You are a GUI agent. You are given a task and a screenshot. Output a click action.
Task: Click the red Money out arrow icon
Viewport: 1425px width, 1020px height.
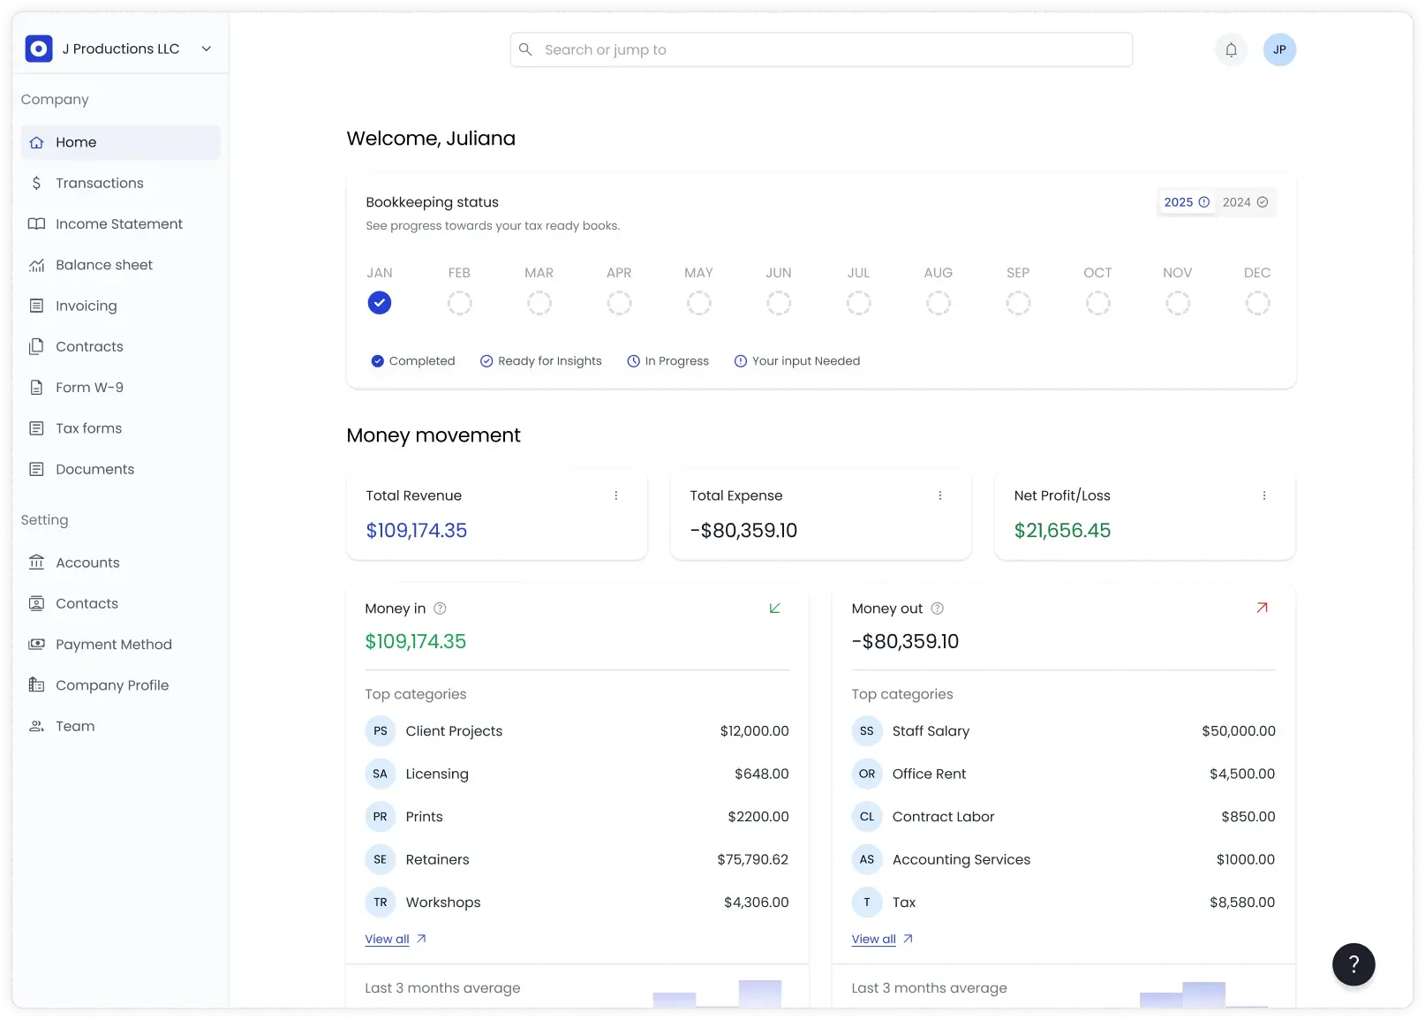click(x=1263, y=608)
